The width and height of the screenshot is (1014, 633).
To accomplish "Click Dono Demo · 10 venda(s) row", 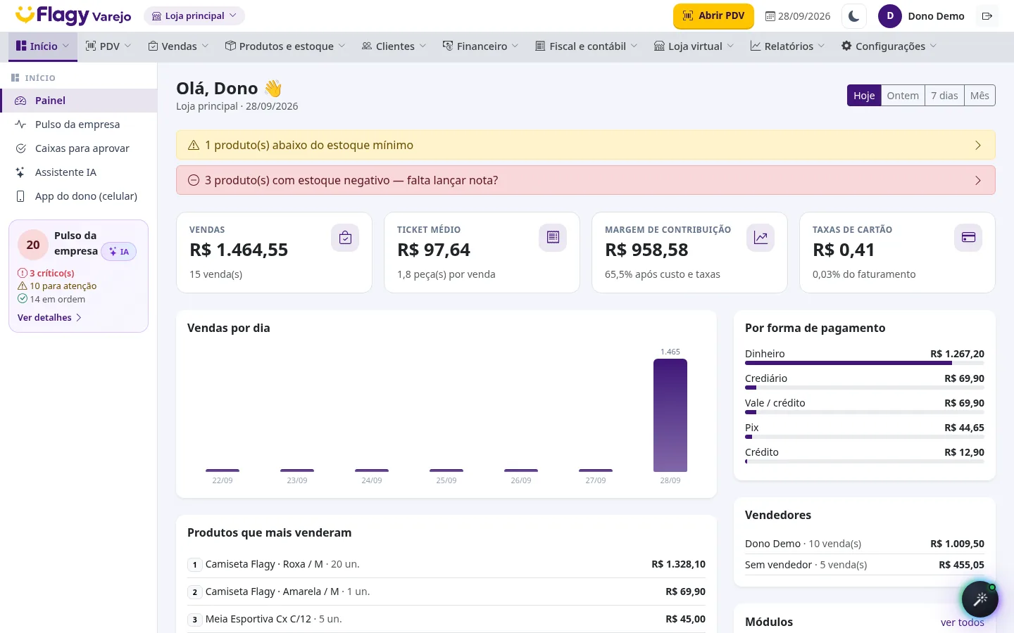I will tap(865, 544).
